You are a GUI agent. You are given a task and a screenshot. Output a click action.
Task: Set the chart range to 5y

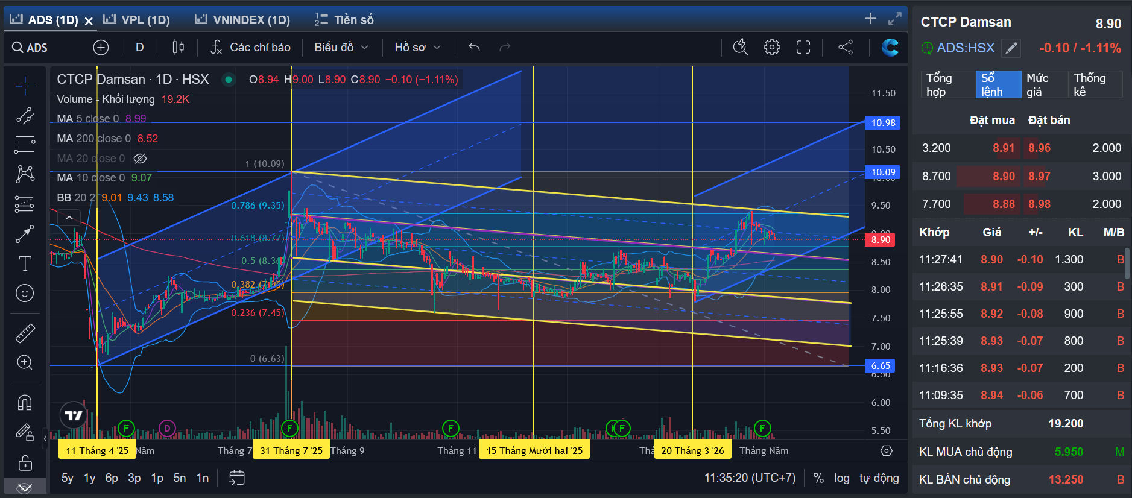pyautogui.click(x=68, y=478)
